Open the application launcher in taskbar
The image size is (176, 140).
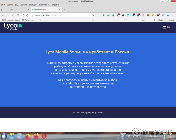[4, 136]
